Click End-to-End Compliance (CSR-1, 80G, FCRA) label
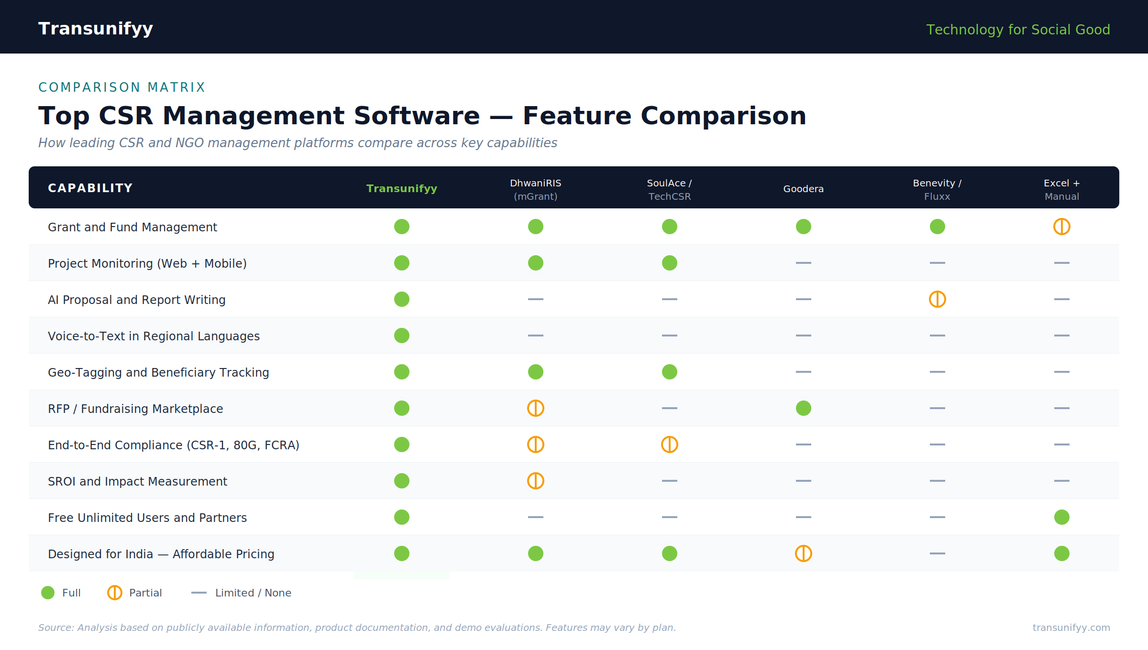This screenshot has width=1148, height=650. tap(174, 445)
